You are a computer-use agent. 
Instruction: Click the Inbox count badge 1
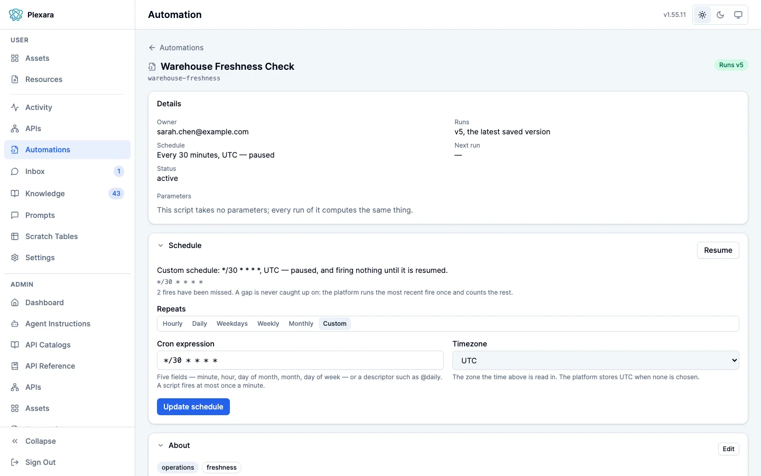(119, 171)
